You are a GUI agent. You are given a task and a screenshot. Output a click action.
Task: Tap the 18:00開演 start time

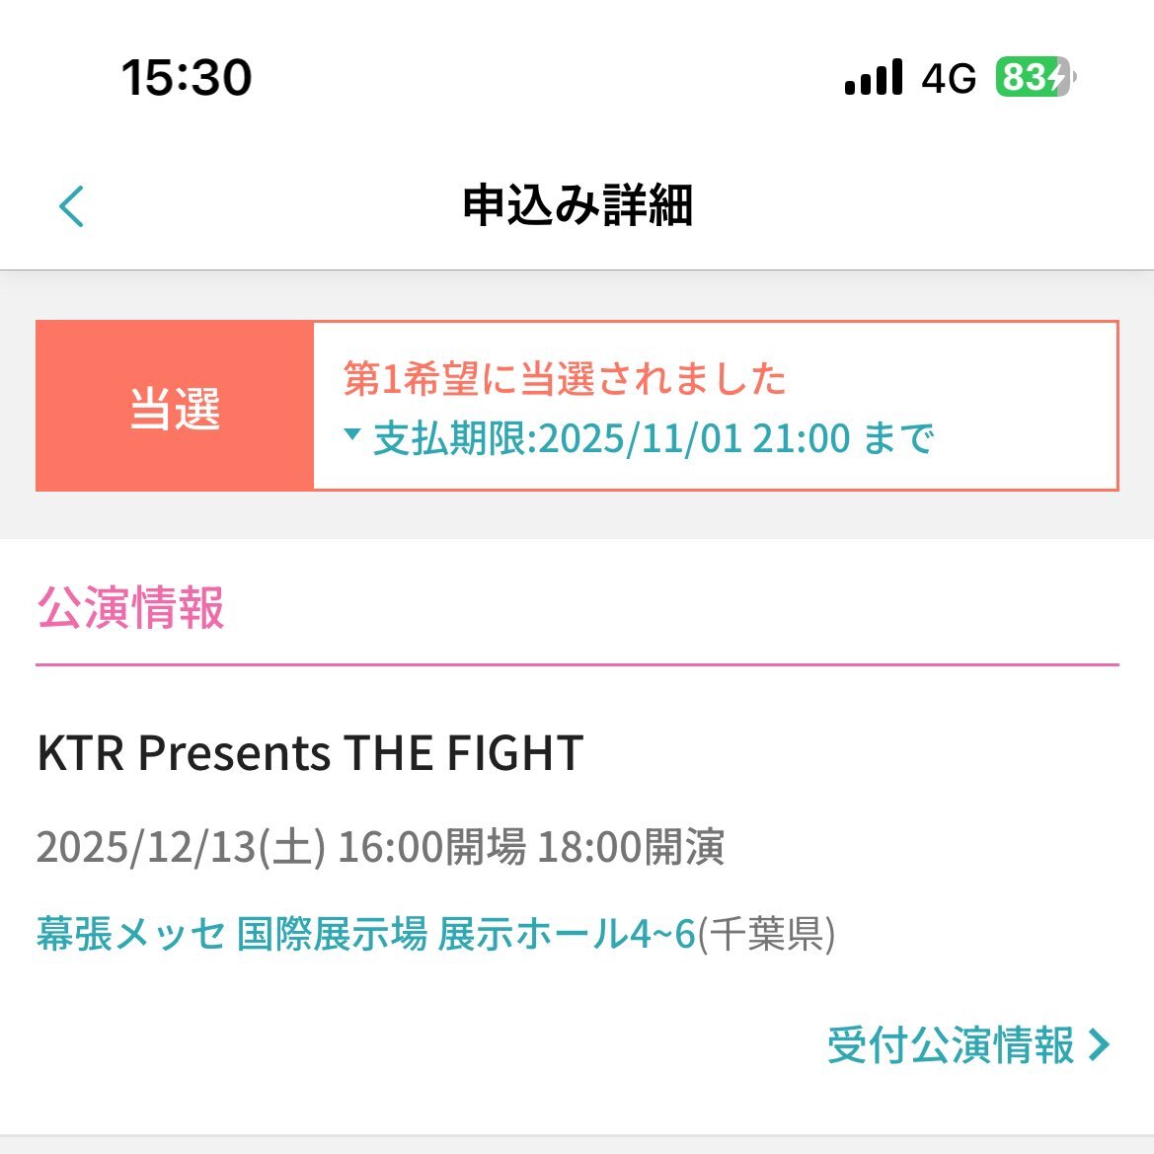click(631, 847)
